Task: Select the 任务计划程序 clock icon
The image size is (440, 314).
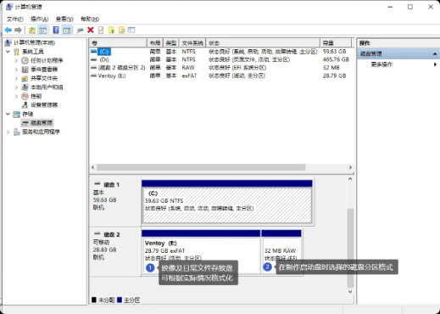Action: pyautogui.click(x=25, y=60)
